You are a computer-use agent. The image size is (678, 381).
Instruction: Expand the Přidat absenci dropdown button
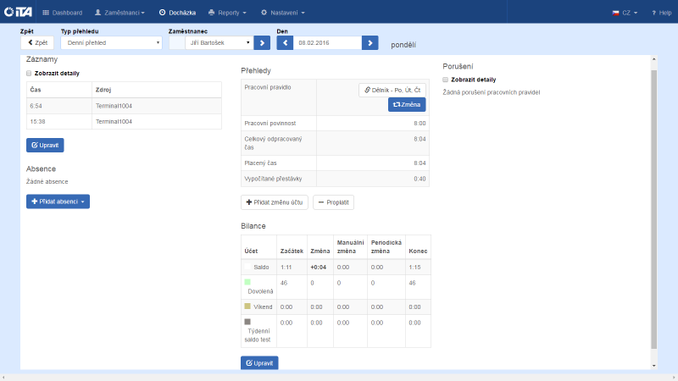pyautogui.click(x=58, y=202)
